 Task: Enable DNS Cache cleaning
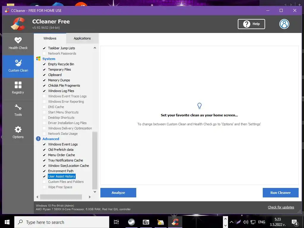[x=44, y=107]
